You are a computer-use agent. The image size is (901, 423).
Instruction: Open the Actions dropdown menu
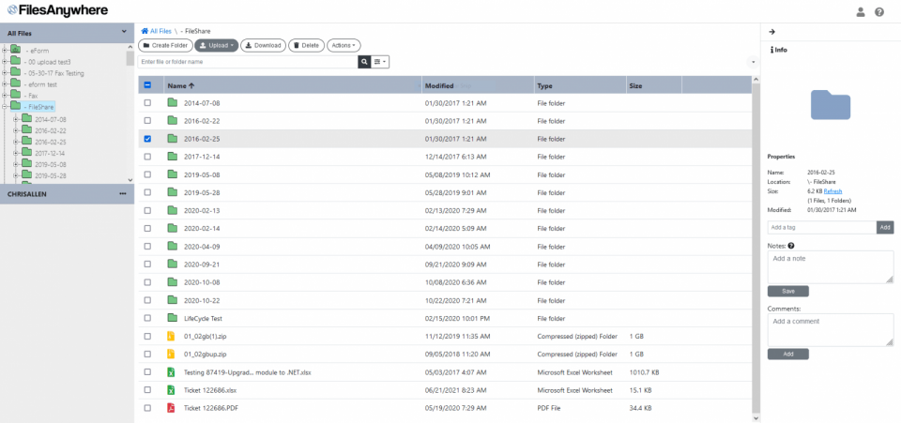coord(344,45)
